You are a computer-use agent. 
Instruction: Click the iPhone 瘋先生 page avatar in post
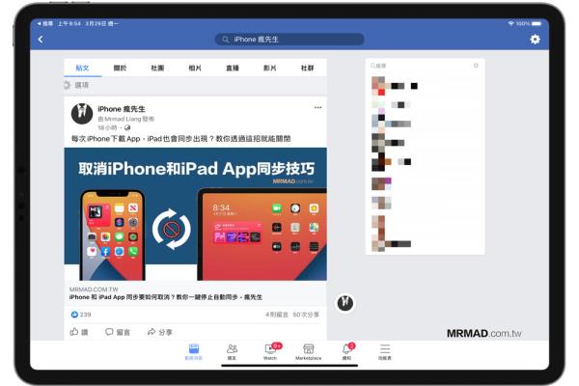(82, 114)
